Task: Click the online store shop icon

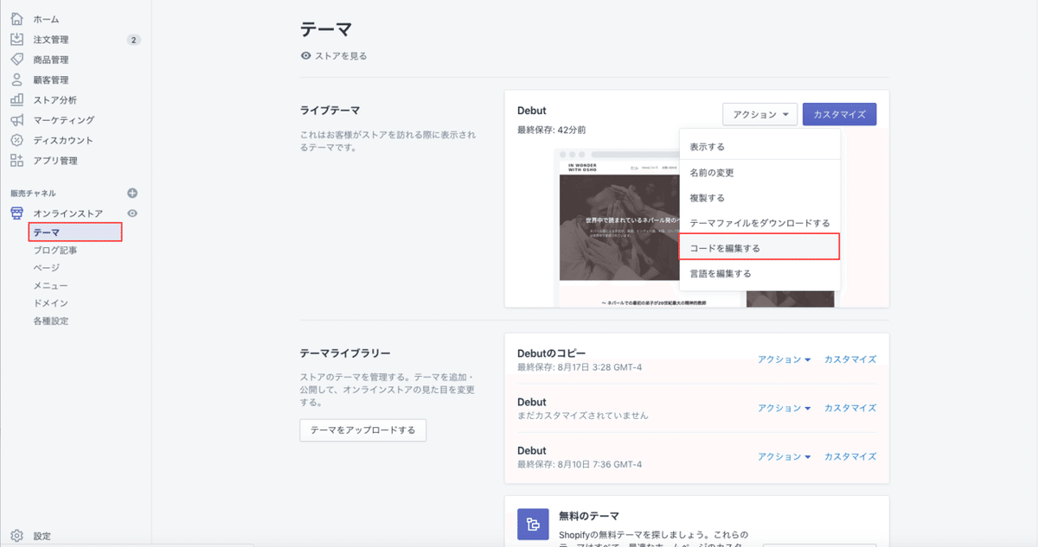Action: (16, 213)
